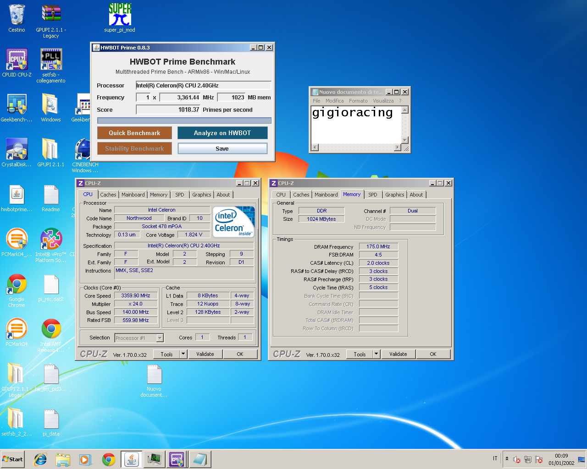Screen dimensions: 587x469
Task: Open Windows Media Player from the taskbar
Action: point(85,459)
